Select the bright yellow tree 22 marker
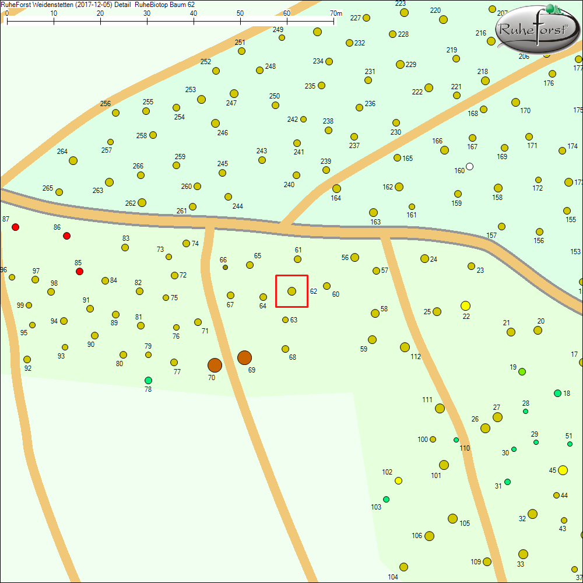Screen dimensions: 583x583 coord(465,305)
